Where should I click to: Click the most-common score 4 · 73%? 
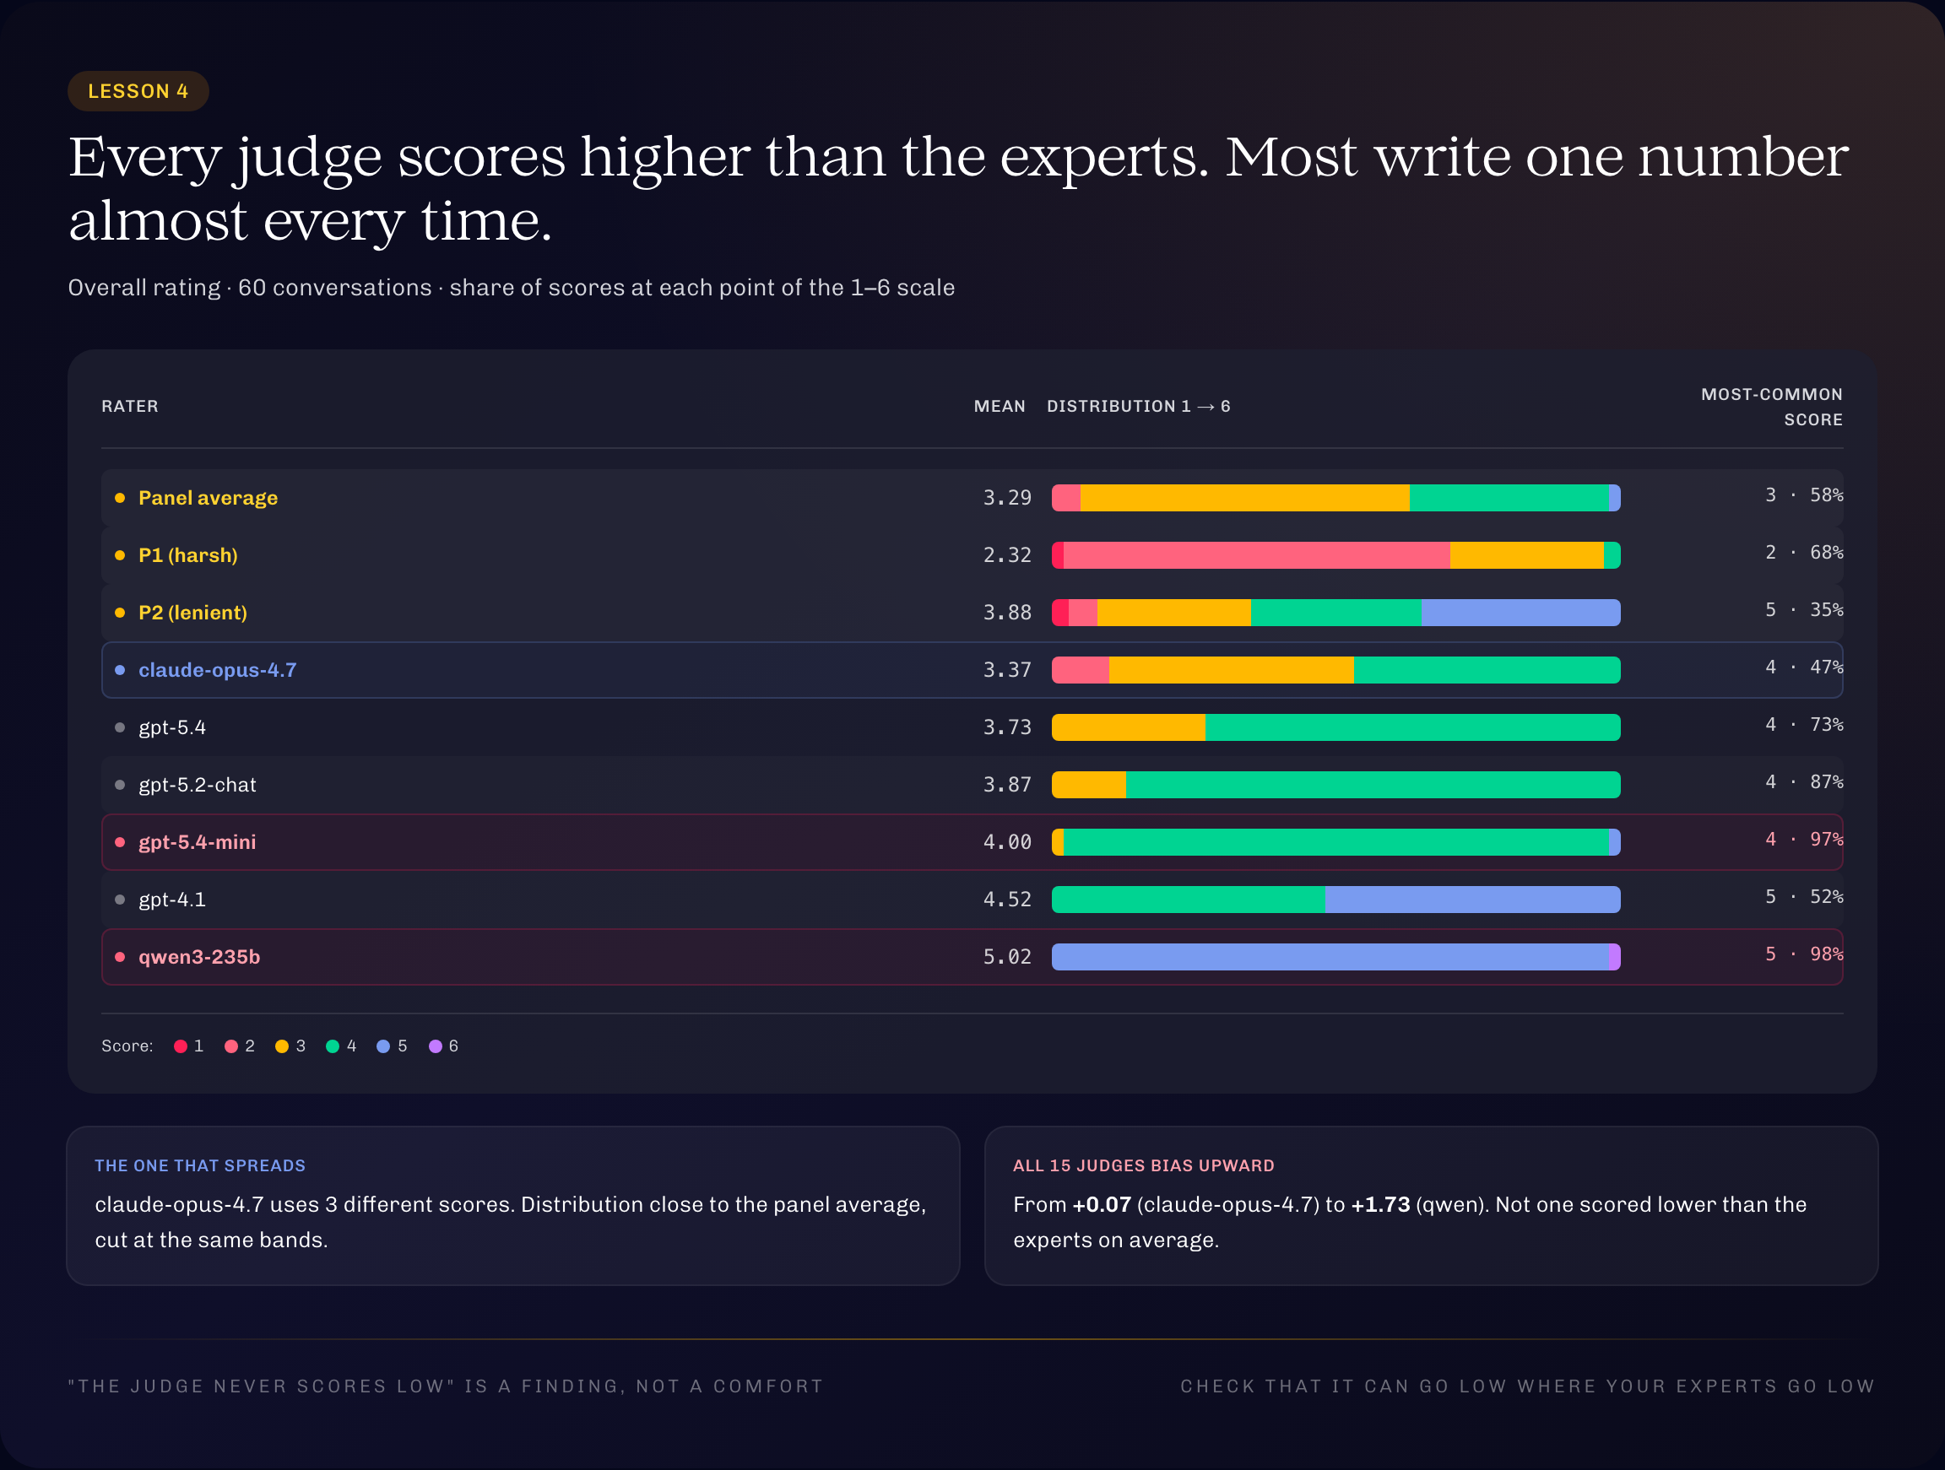click(1803, 724)
